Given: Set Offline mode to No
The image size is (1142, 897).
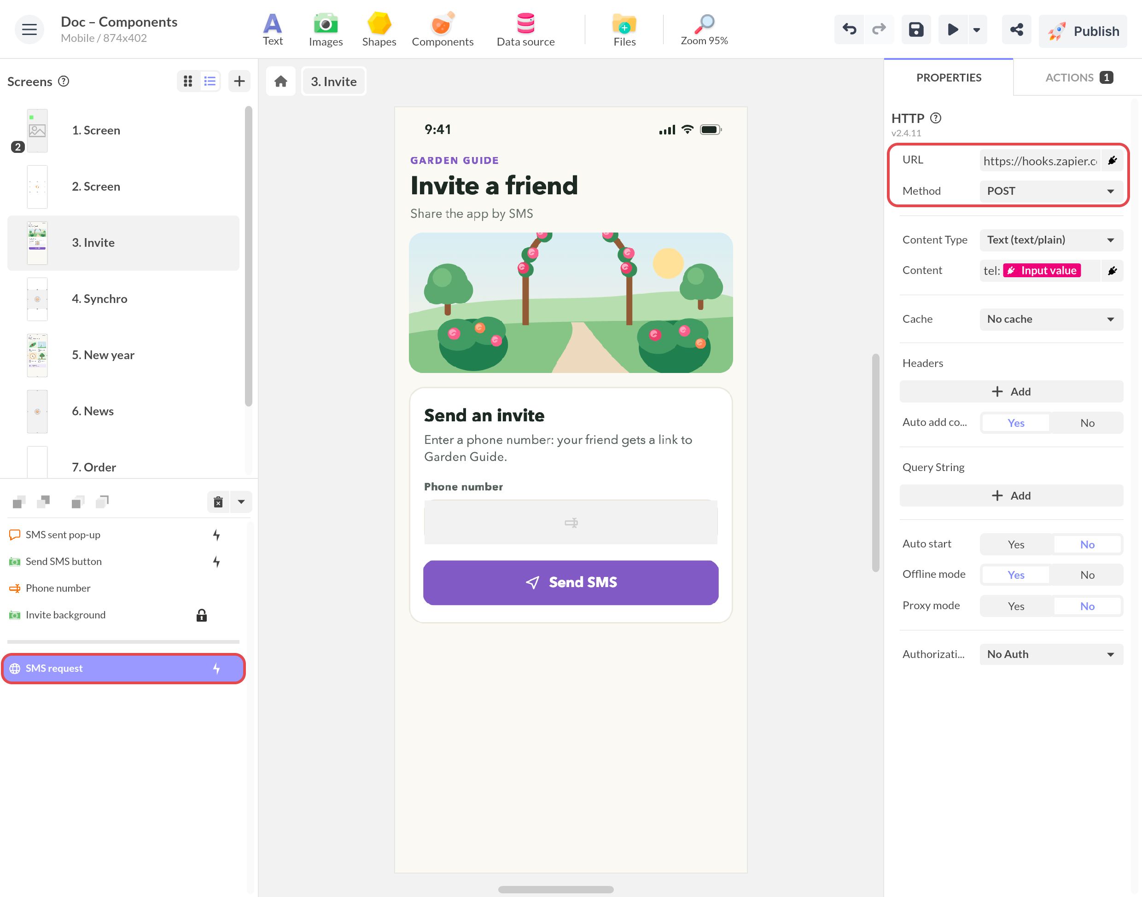Looking at the screenshot, I should pyautogui.click(x=1087, y=575).
